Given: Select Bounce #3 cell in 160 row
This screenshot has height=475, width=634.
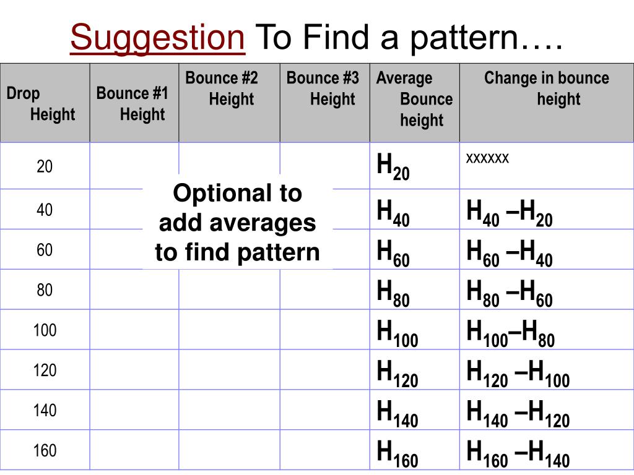Looking at the screenshot, I should (x=325, y=450).
